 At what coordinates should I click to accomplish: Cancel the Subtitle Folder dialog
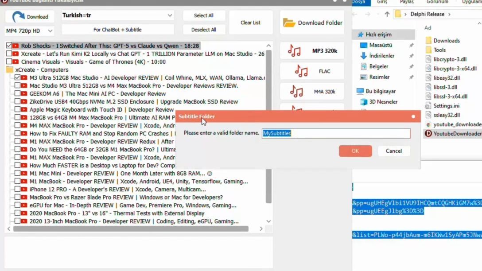[x=394, y=151]
